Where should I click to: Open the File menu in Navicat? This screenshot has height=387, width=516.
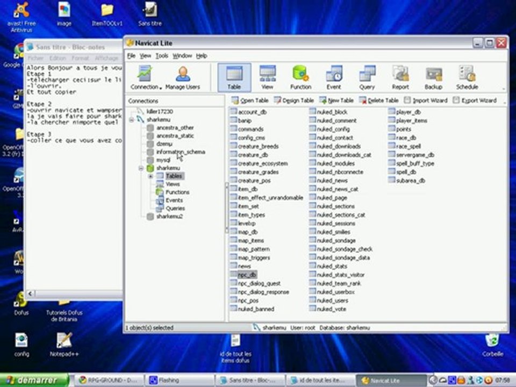pos(131,55)
